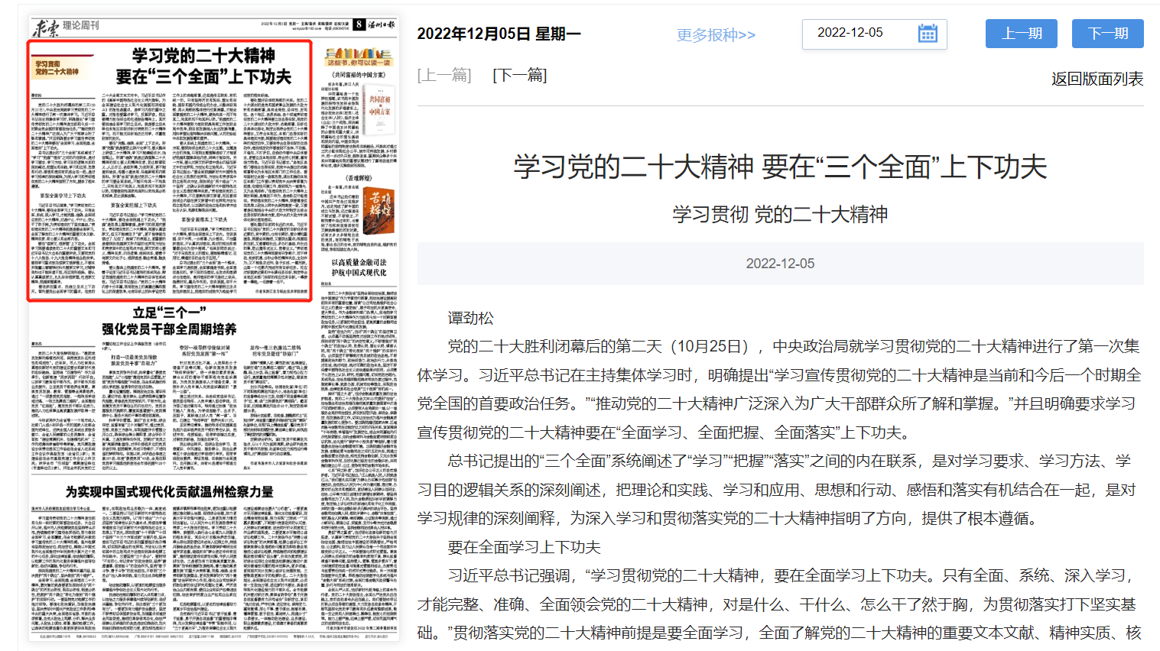1160x651 pixels.
Task: Click the 2022-12-05 date input field
Action: click(856, 33)
